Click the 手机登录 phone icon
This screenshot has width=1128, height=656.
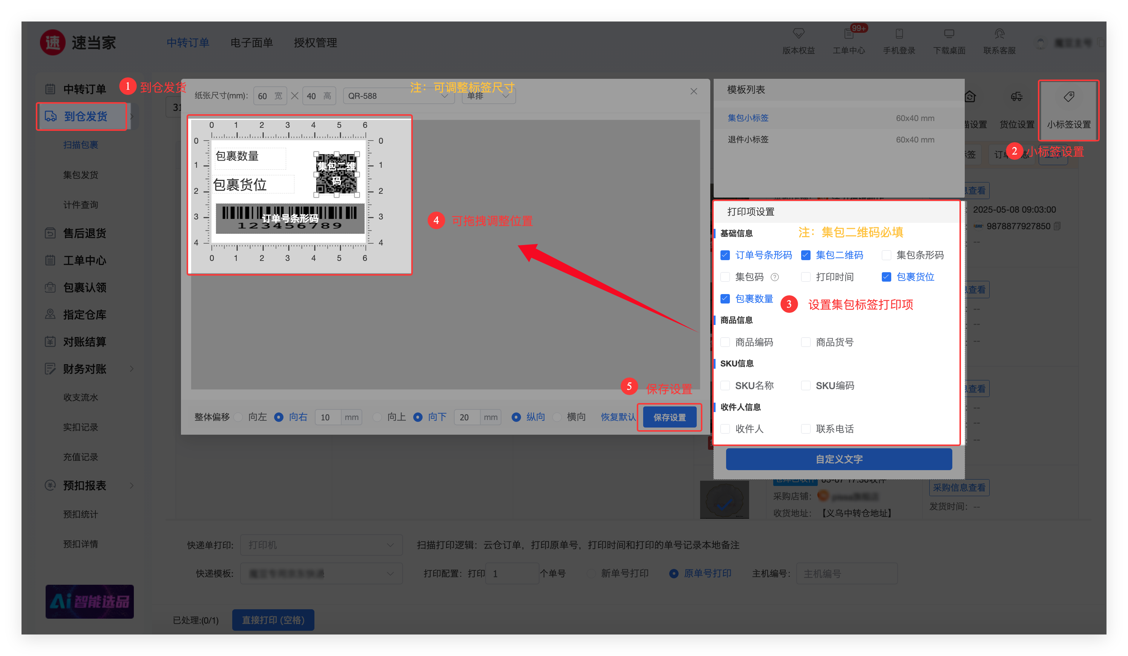899,34
